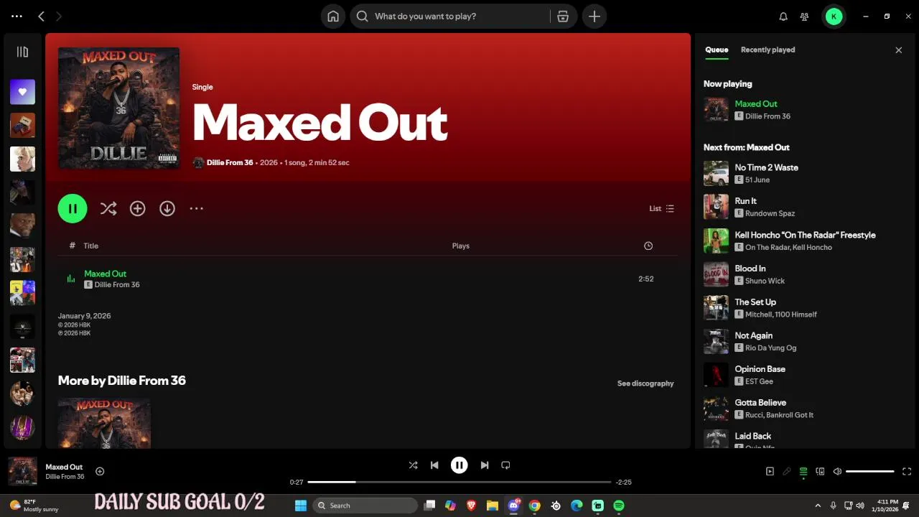Click See discography link
The width and height of the screenshot is (919, 517).
(x=645, y=383)
